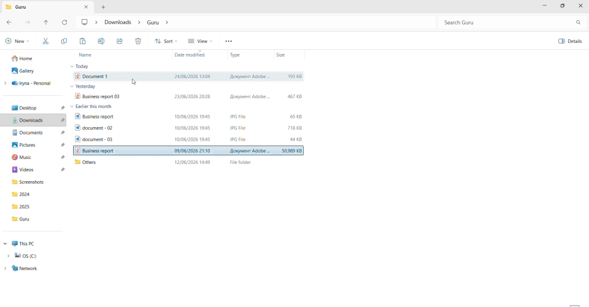The image size is (589, 307).
Task: Click the Others folder icon
Action: pos(78,162)
